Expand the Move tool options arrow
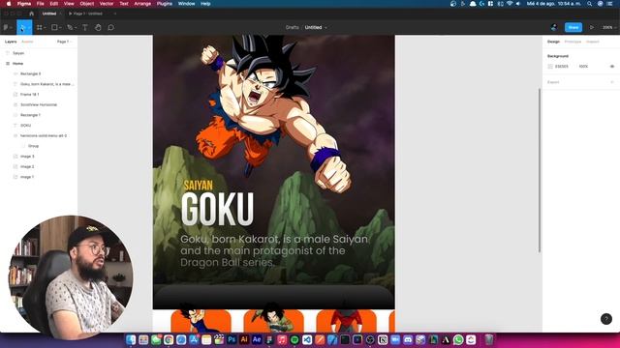The image size is (620, 348). (x=29, y=28)
